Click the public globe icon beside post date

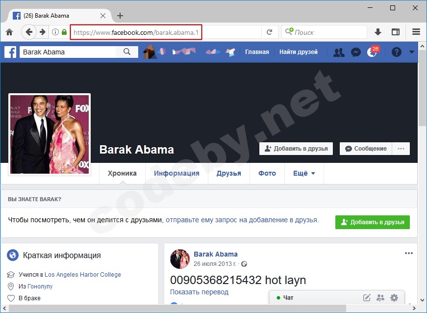click(244, 264)
